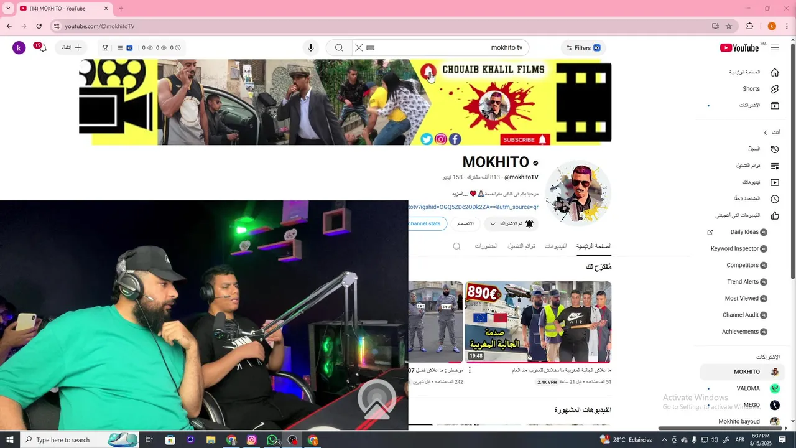This screenshot has height=448, width=796.
Task: Open the vidIQ blue logo icon in toolbar
Action: pyautogui.click(x=129, y=48)
